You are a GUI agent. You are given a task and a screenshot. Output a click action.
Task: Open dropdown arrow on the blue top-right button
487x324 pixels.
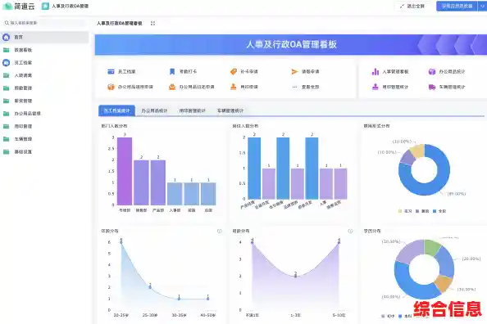click(x=482, y=7)
